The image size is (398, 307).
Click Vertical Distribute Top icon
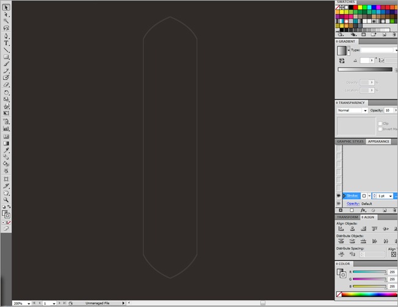(341, 241)
